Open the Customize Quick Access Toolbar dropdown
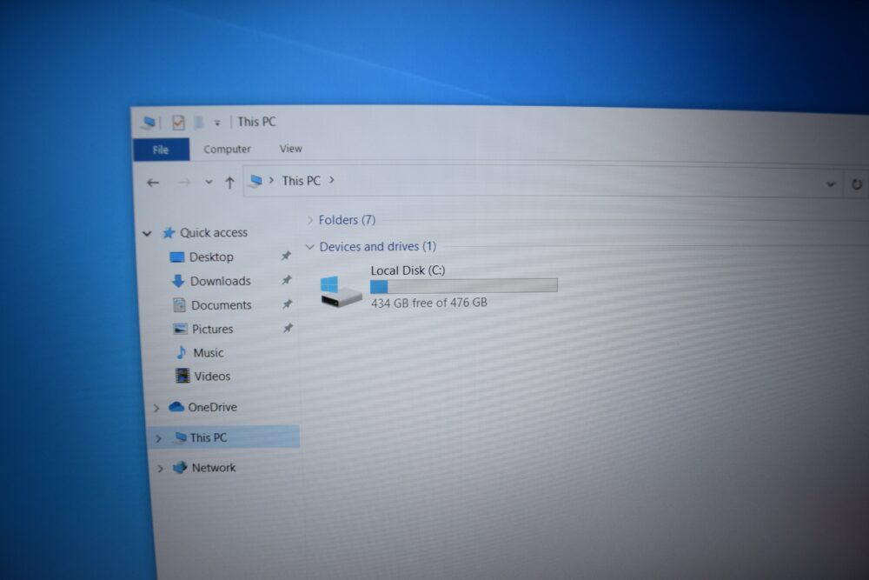Viewport: 869px width, 580px height. [217, 123]
